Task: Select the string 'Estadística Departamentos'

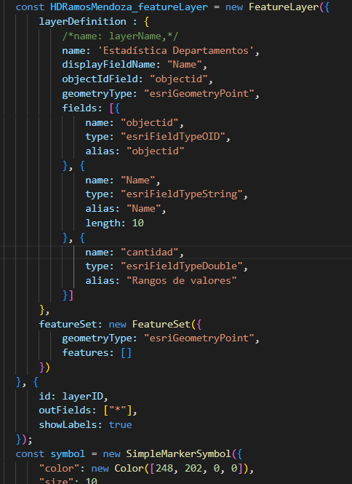Action: [176, 51]
